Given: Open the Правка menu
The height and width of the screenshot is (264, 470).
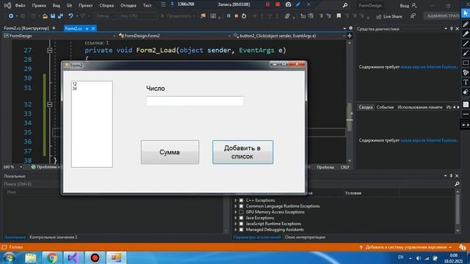Looking at the screenshot, I should [x=39, y=5].
